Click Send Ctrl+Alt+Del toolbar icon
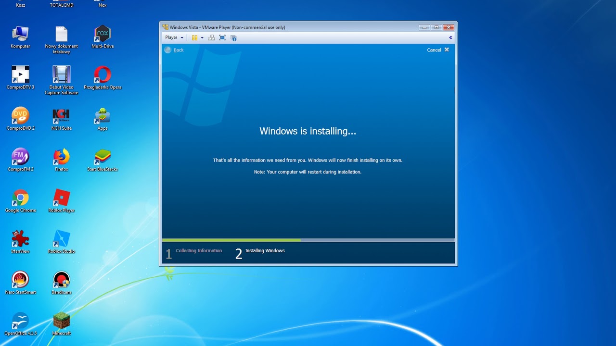 point(211,37)
